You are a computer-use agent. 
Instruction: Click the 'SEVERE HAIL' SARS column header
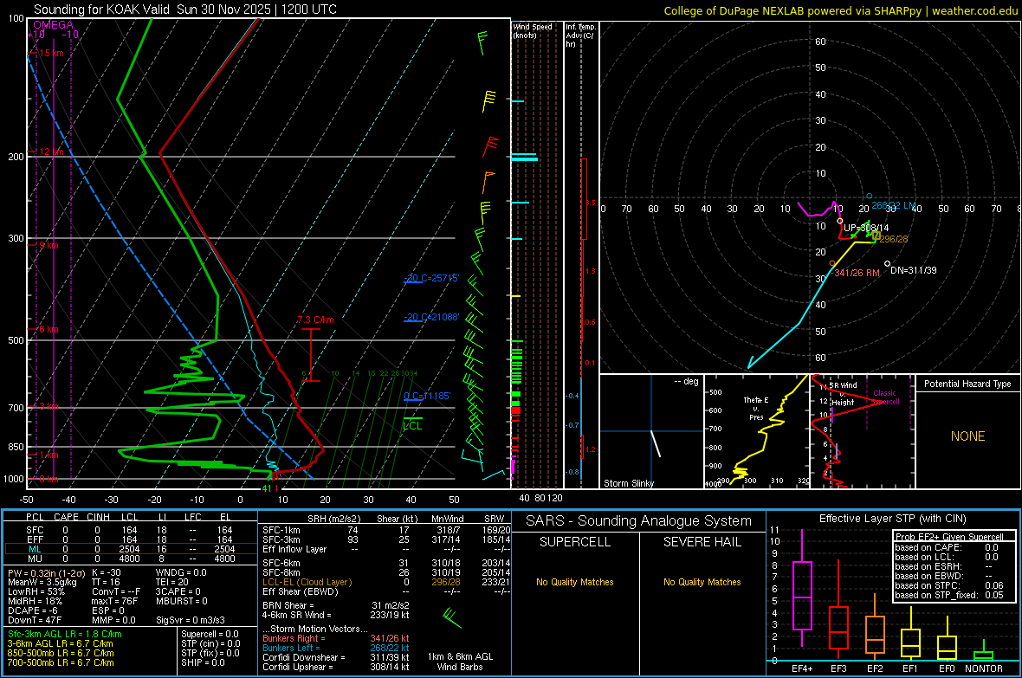(x=702, y=542)
